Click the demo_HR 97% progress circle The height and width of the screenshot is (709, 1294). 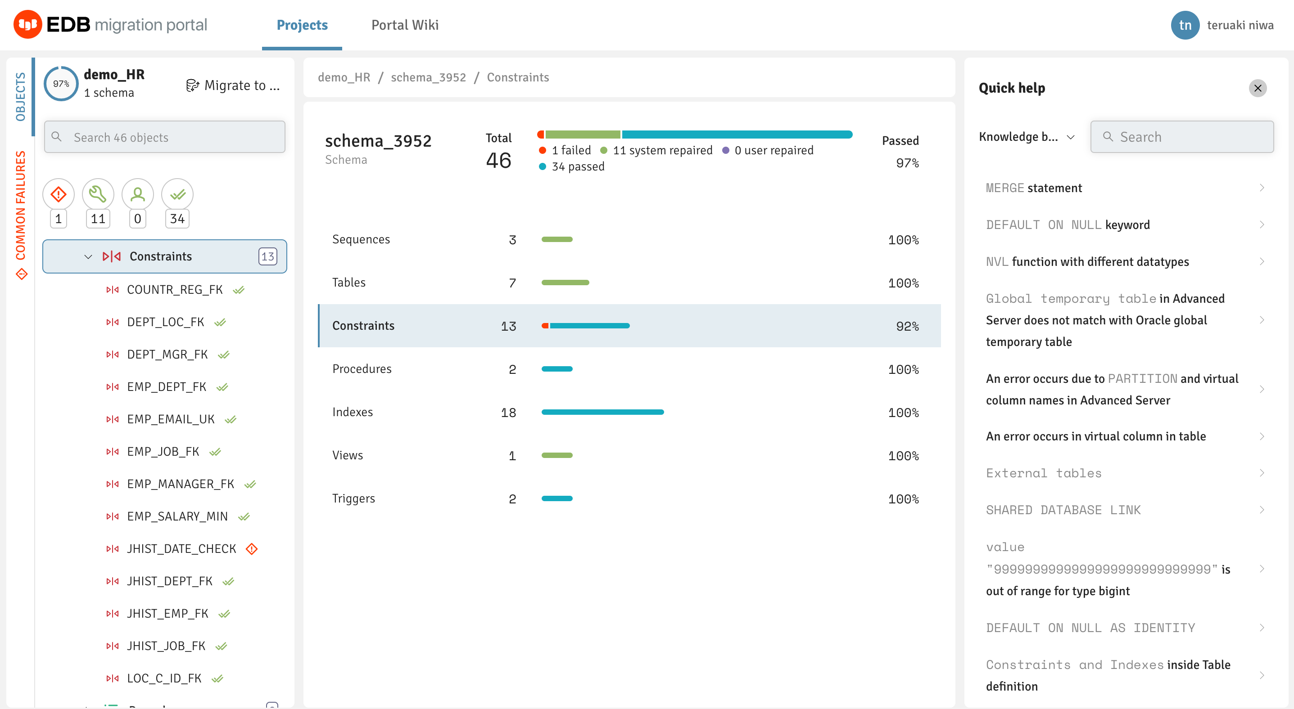[x=61, y=84]
